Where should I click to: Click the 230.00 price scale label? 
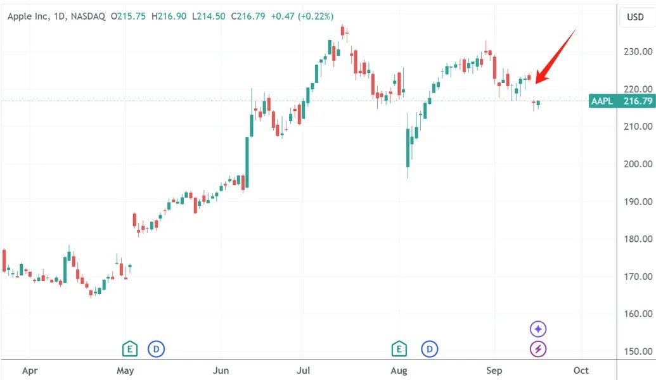[637, 52]
